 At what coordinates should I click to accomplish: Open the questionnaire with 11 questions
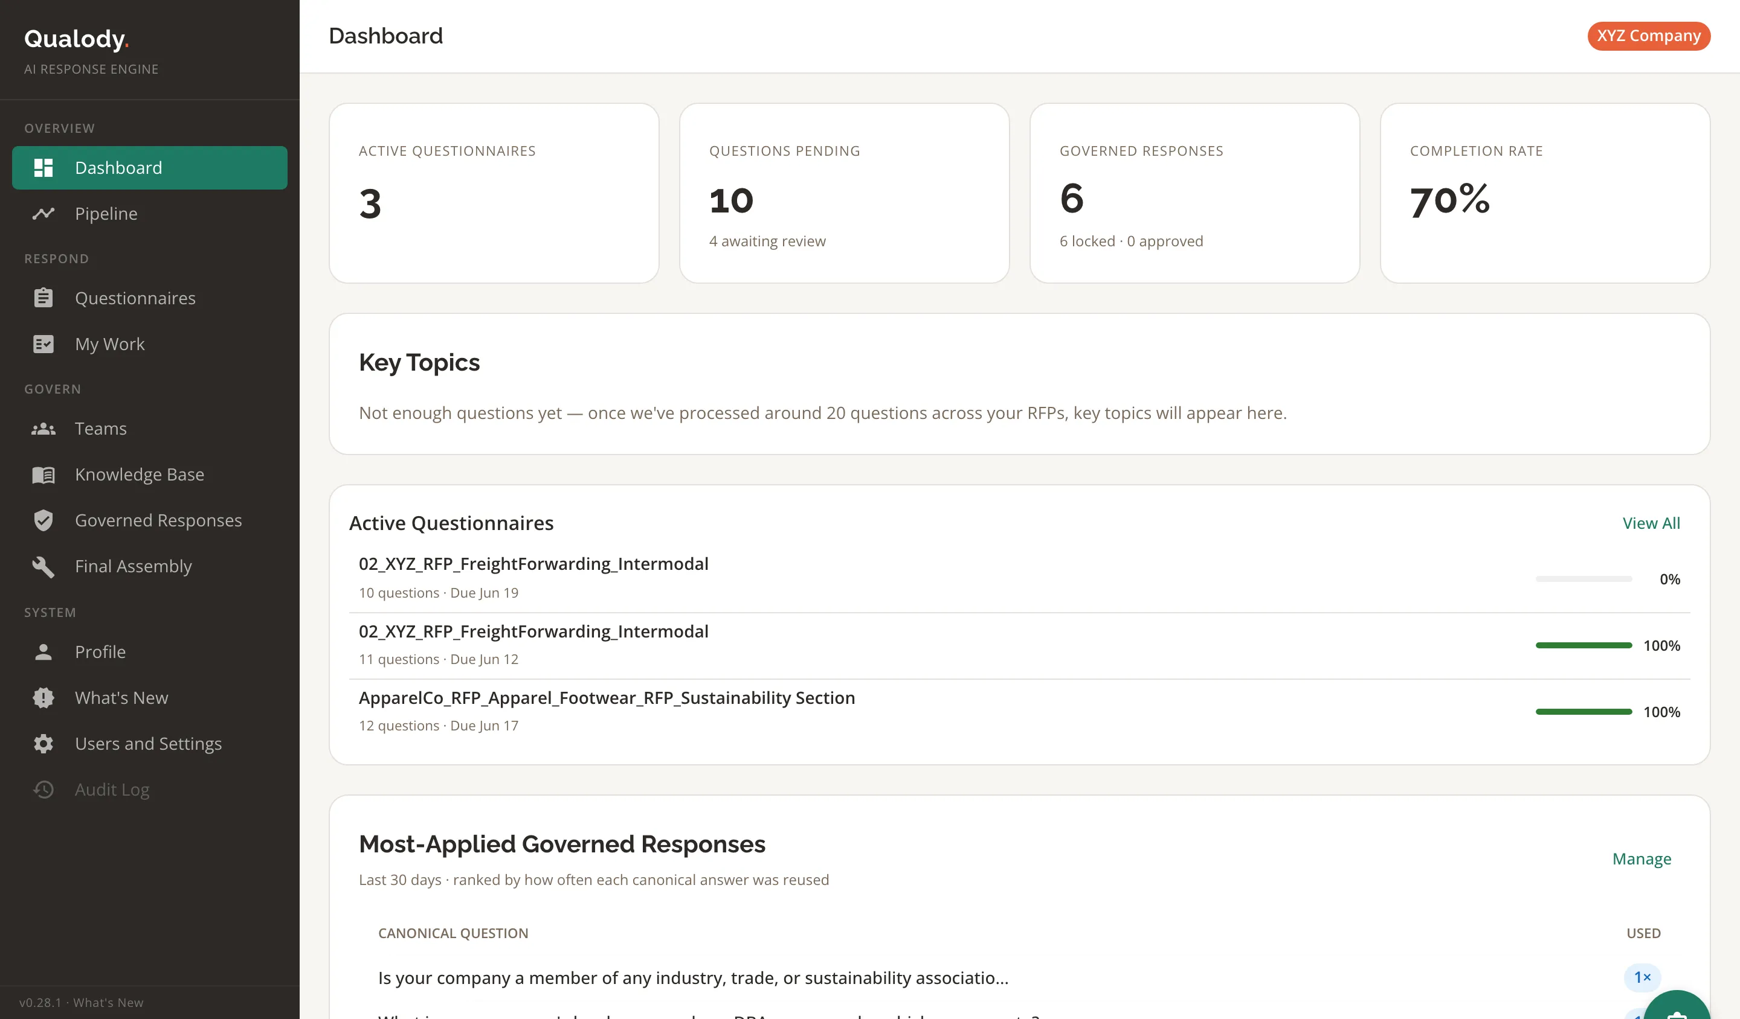[1019, 646]
